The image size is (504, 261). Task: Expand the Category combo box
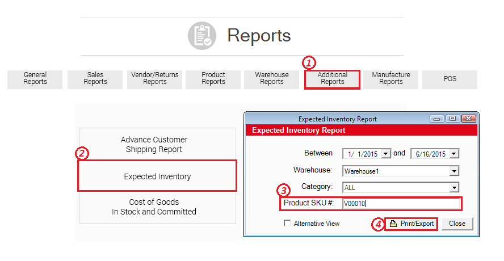tap(454, 187)
